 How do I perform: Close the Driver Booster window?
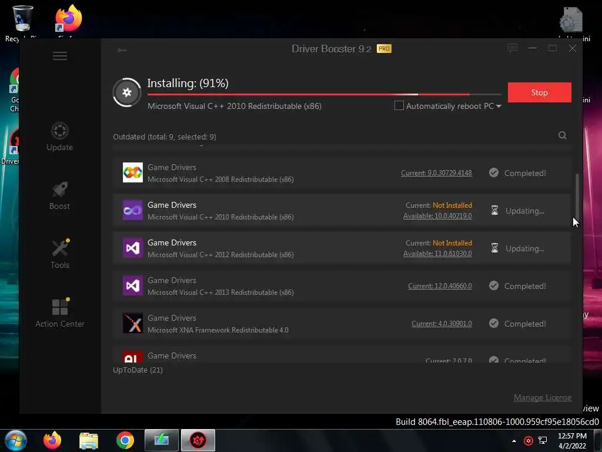(573, 48)
